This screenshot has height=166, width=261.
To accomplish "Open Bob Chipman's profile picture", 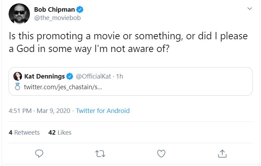I will click(x=18, y=14).
